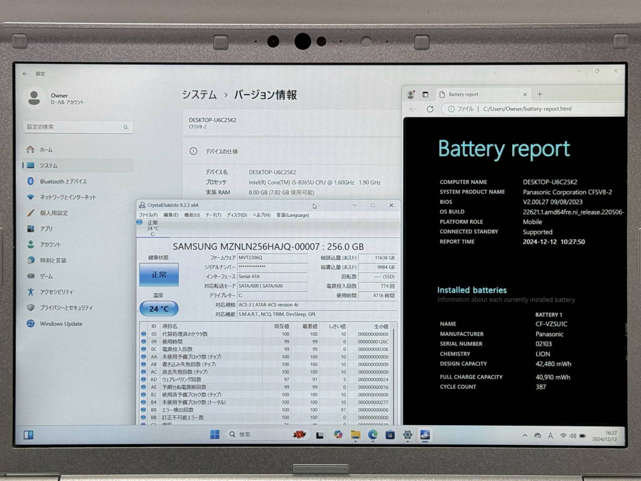Click the masked serial number field
This screenshot has width=641, height=481.
tap(272, 267)
